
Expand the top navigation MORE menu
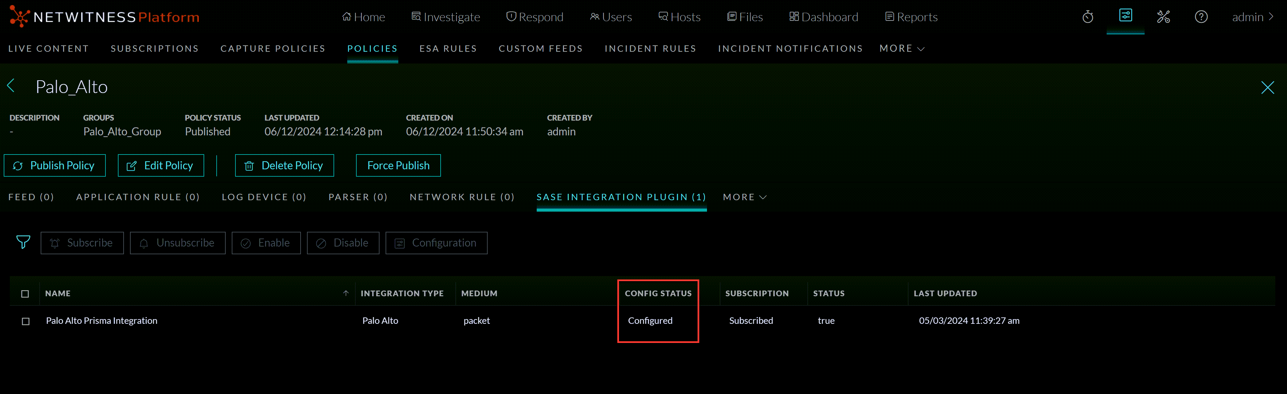tap(902, 48)
